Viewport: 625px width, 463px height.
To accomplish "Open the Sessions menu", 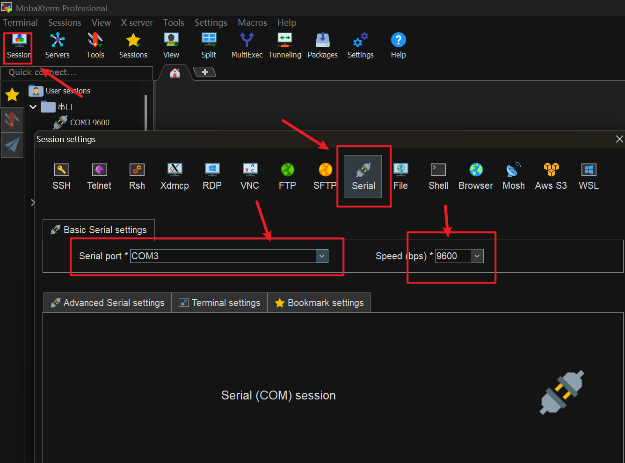I will point(65,22).
